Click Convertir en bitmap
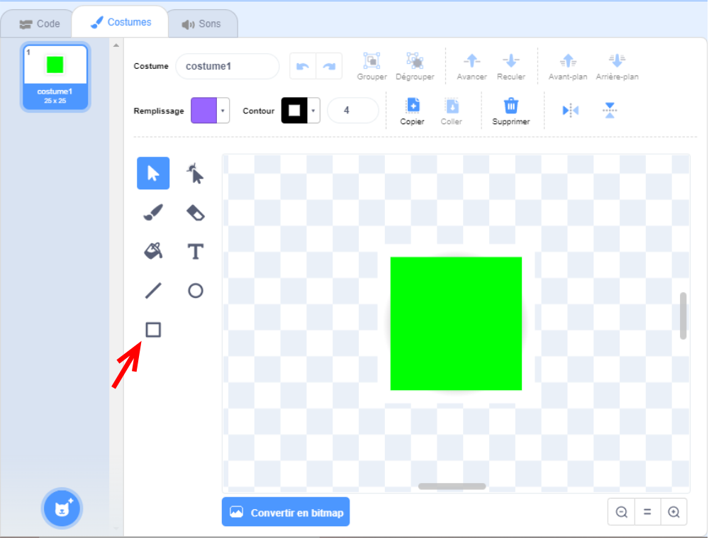The image size is (709, 539). [286, 511]
